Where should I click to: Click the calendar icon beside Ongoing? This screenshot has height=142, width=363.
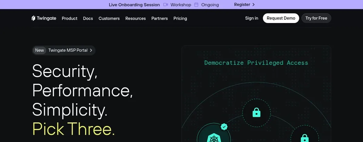196,5
